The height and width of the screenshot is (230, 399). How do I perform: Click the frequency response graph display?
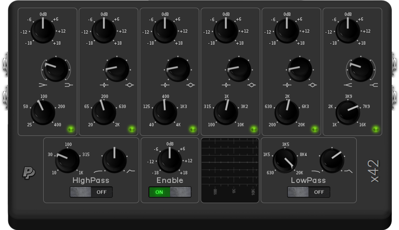[x=230, y=170]
